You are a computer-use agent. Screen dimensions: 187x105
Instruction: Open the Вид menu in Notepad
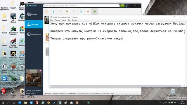click(x=69, y=20)
